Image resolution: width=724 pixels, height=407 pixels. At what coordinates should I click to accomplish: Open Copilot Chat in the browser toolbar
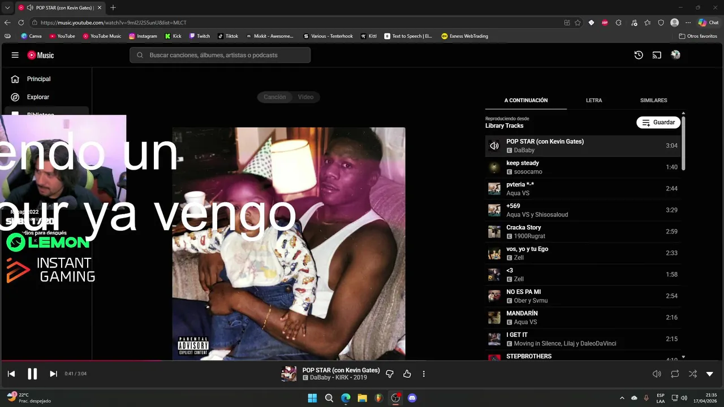(708, 23)
